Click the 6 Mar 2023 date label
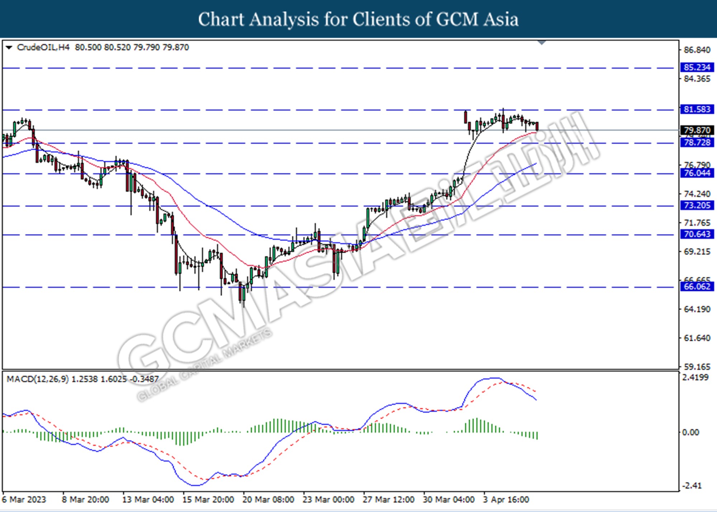Image resolution: width=717 pixels, height=512 pixels. click(24, 499)
